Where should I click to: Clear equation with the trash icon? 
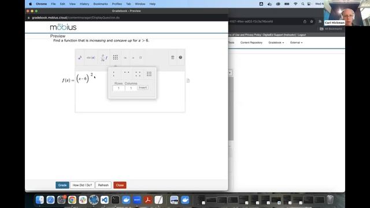click(x=172, y=57)
